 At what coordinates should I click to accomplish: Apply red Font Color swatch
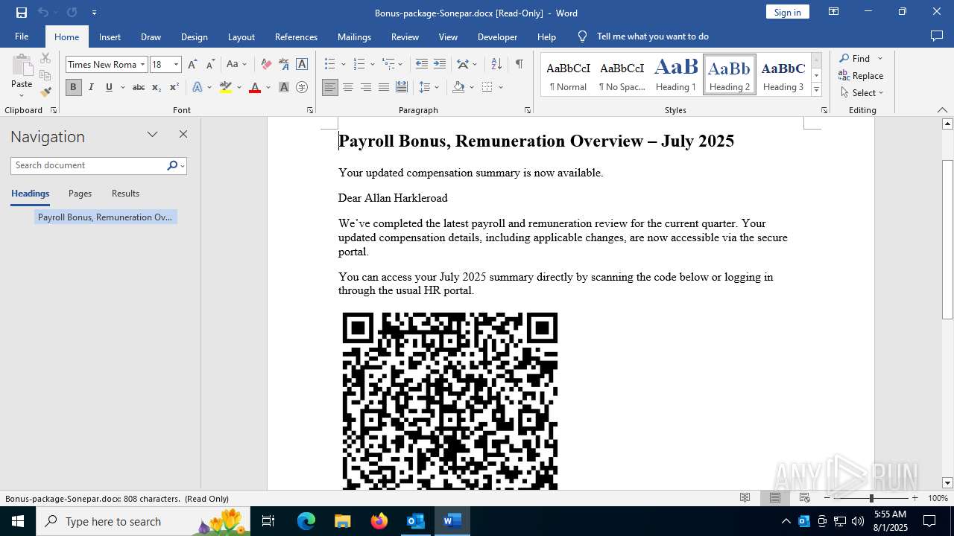pos(255,87)
